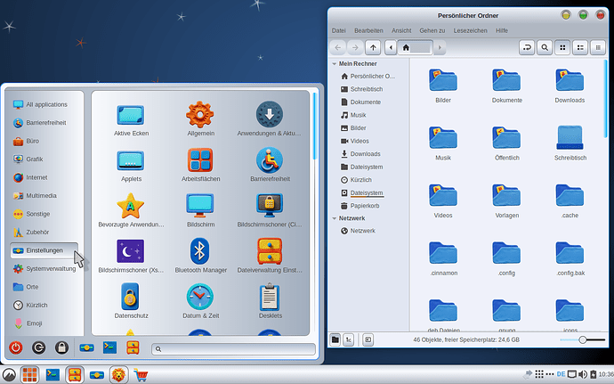Click the application menu search field
The width and height of the screenshot is (614, 384).
[x=233, y=348]
